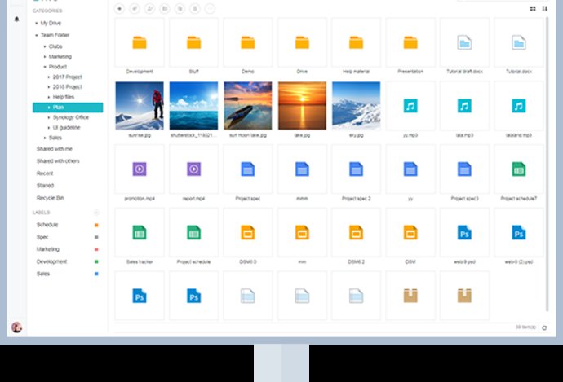The width and height of the screenshot is (563, 382).
Task: Click the sort order icon
Action: click(x=544, y=8)
